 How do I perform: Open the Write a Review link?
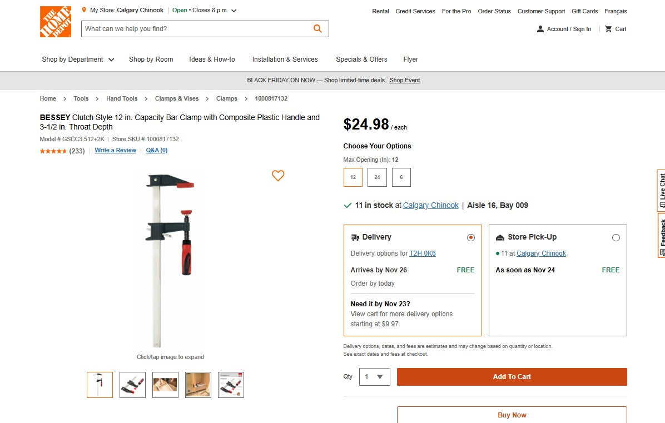[x=115, y=150]
